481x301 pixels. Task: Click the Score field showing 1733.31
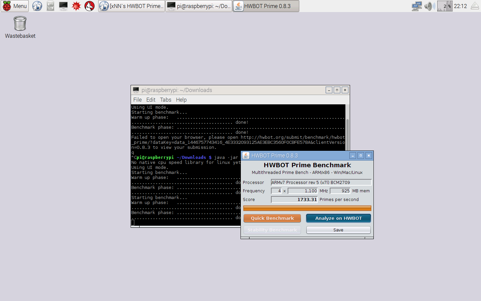click(294, 200)
